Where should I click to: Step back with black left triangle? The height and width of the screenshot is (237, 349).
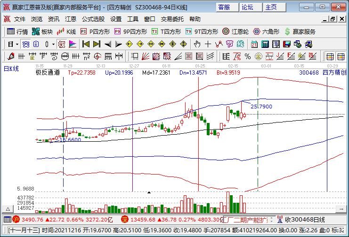pos(108,44)
